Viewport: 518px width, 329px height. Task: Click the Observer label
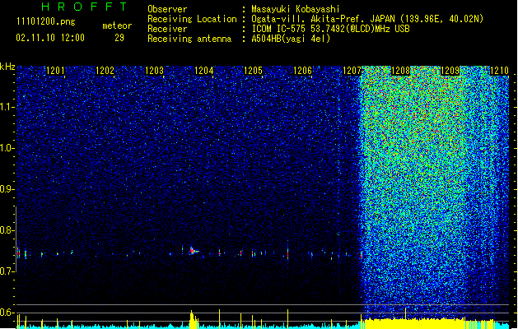(x=167, y=9)
